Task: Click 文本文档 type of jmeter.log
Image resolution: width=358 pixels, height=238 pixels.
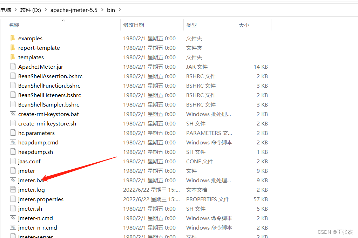Action: point(197,190)
